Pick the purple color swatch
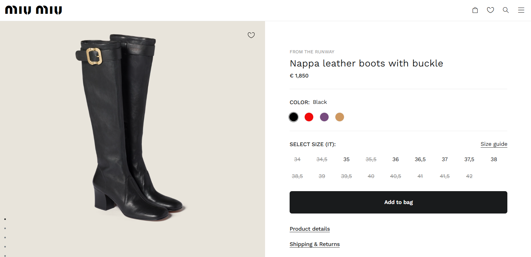531x257 pixels. (x=324, y=117)
